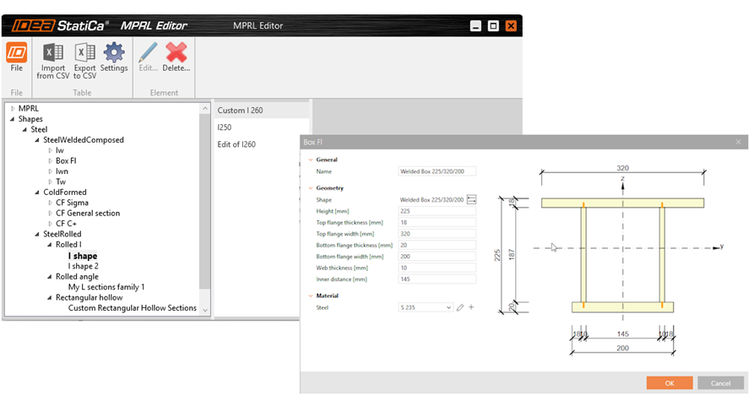Edit steel material with pencil icon
The height and width of the screenshot is (412, 754).
[460, 307]
